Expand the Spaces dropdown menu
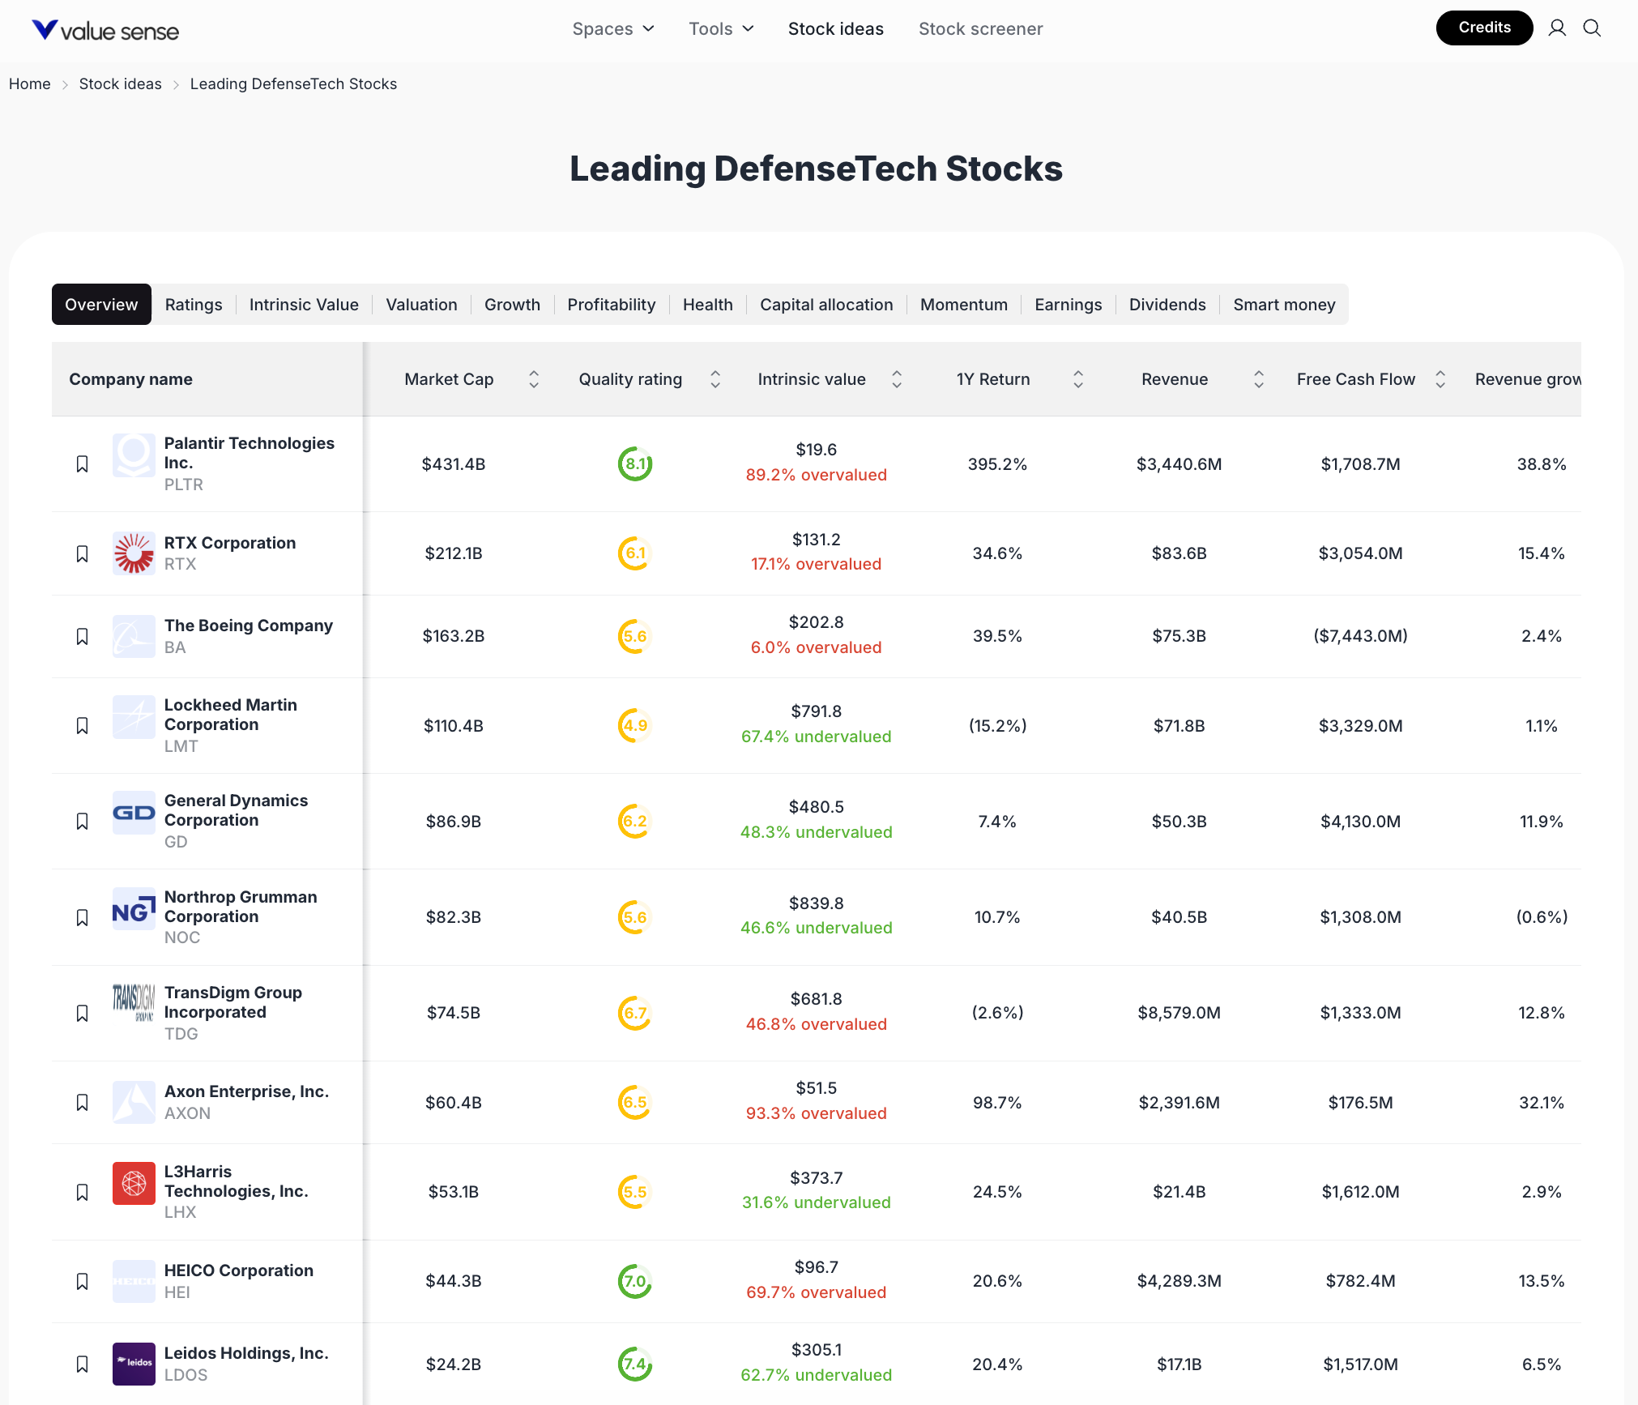Viewport: 1638px width, 1405px height. coord(612,29)
